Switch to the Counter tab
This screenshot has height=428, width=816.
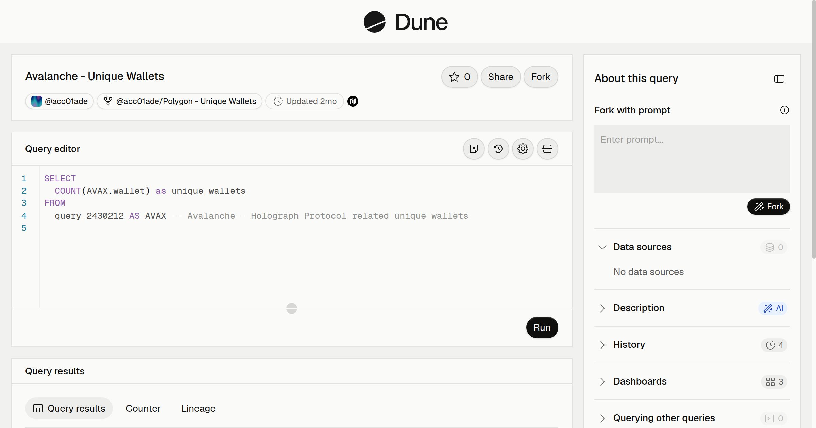(x=143, y=408)
